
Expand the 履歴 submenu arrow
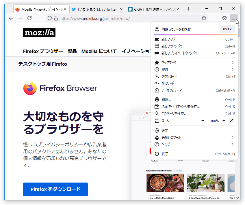coord(232,69)
